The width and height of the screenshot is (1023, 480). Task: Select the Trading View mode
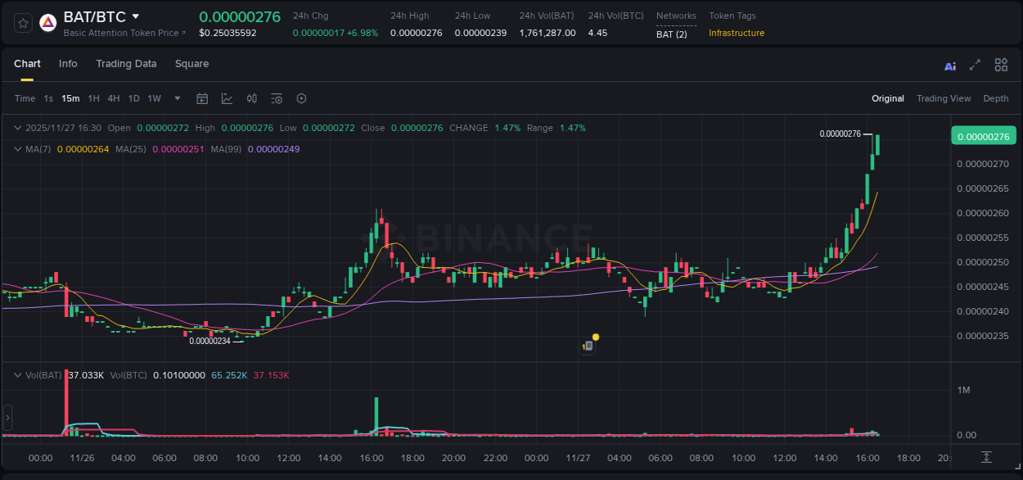[944, 98]
